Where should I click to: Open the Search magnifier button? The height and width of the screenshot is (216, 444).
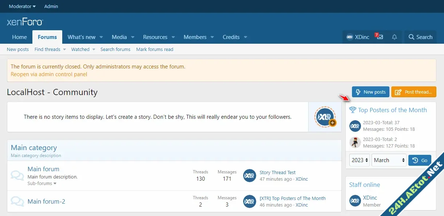pyautogui.click(x=420, y=37)
